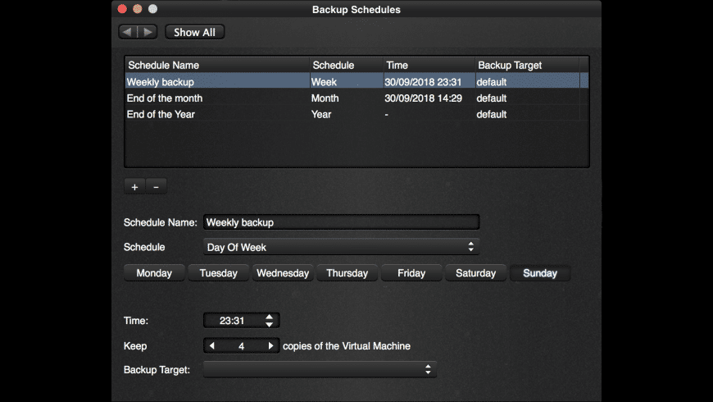Click the Time input field

[x=233, y=321]
